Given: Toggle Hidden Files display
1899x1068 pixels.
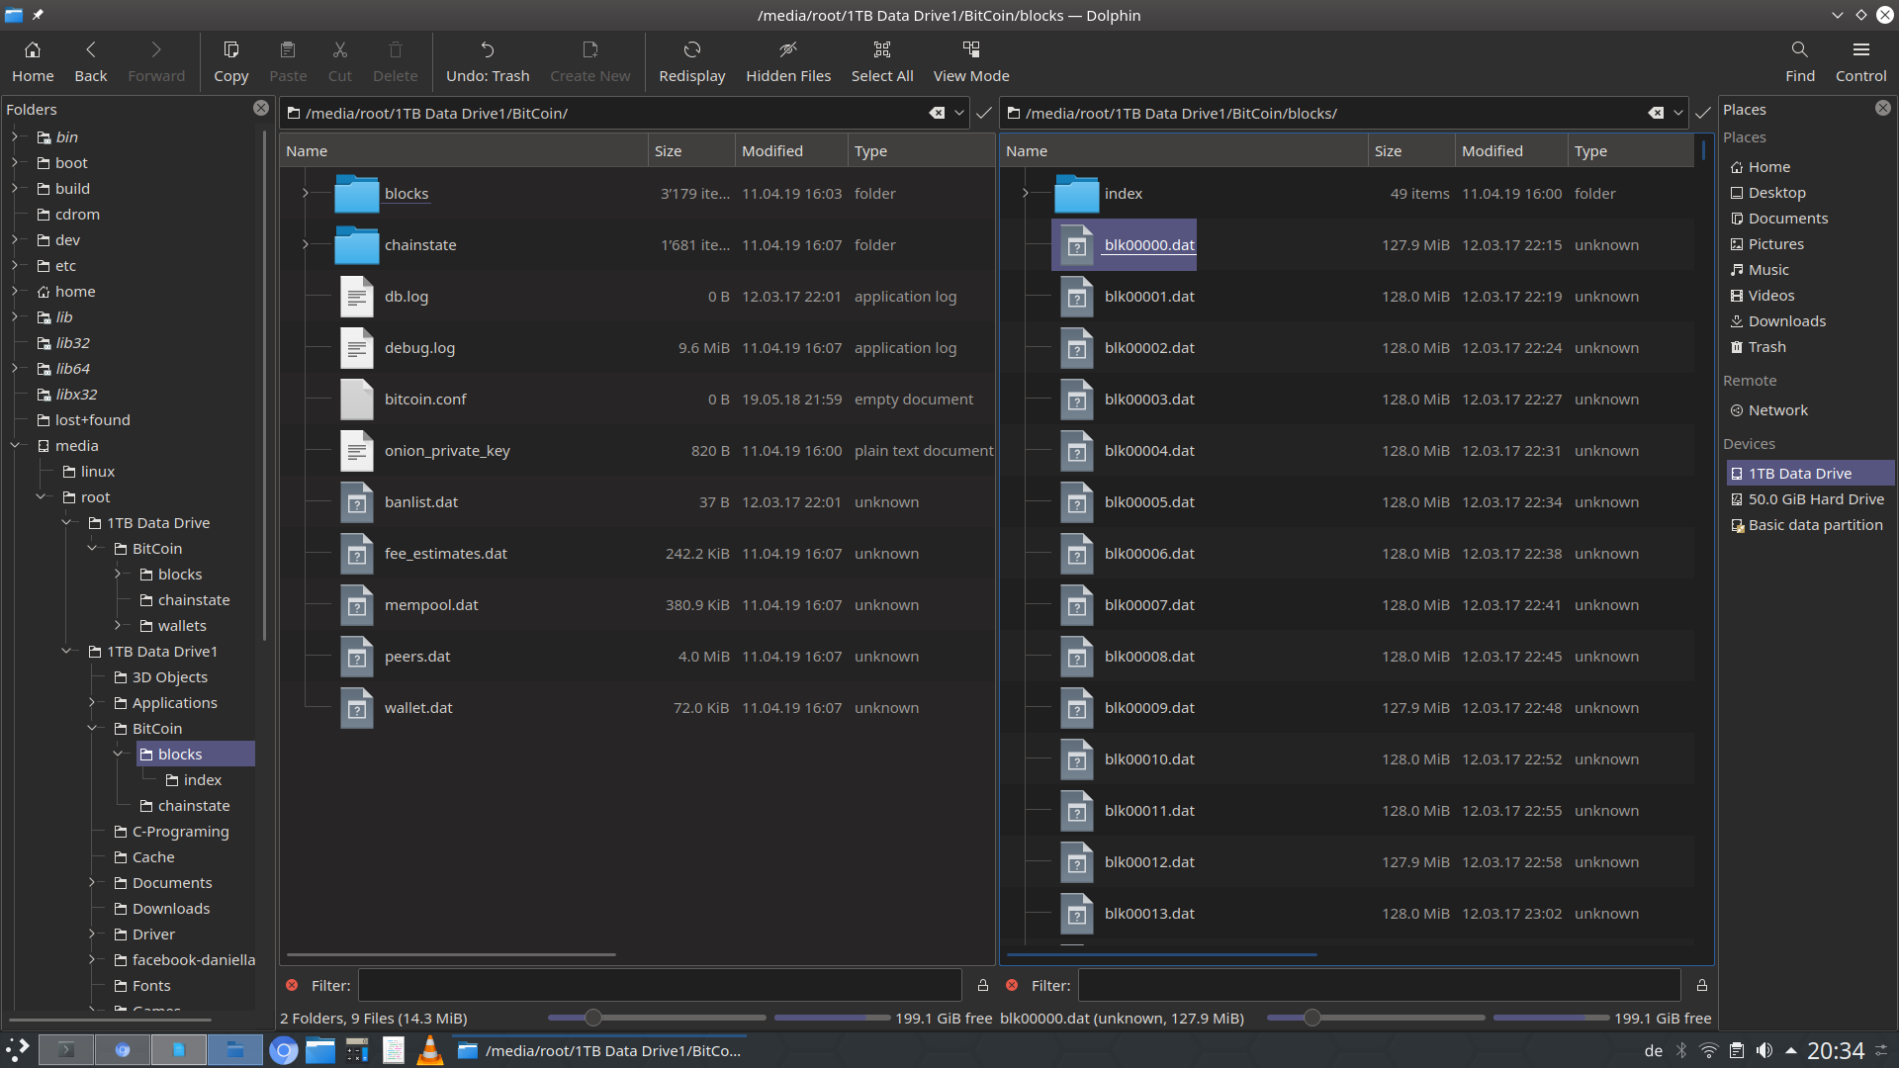Looking at the screenshot, I should [x=788, y=61].
